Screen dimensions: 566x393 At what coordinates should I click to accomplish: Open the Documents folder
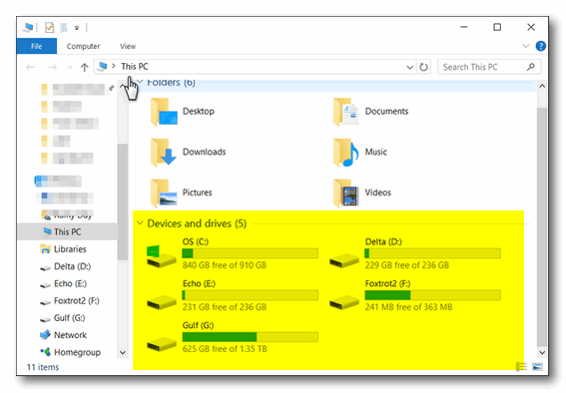(x=370, y=112)
